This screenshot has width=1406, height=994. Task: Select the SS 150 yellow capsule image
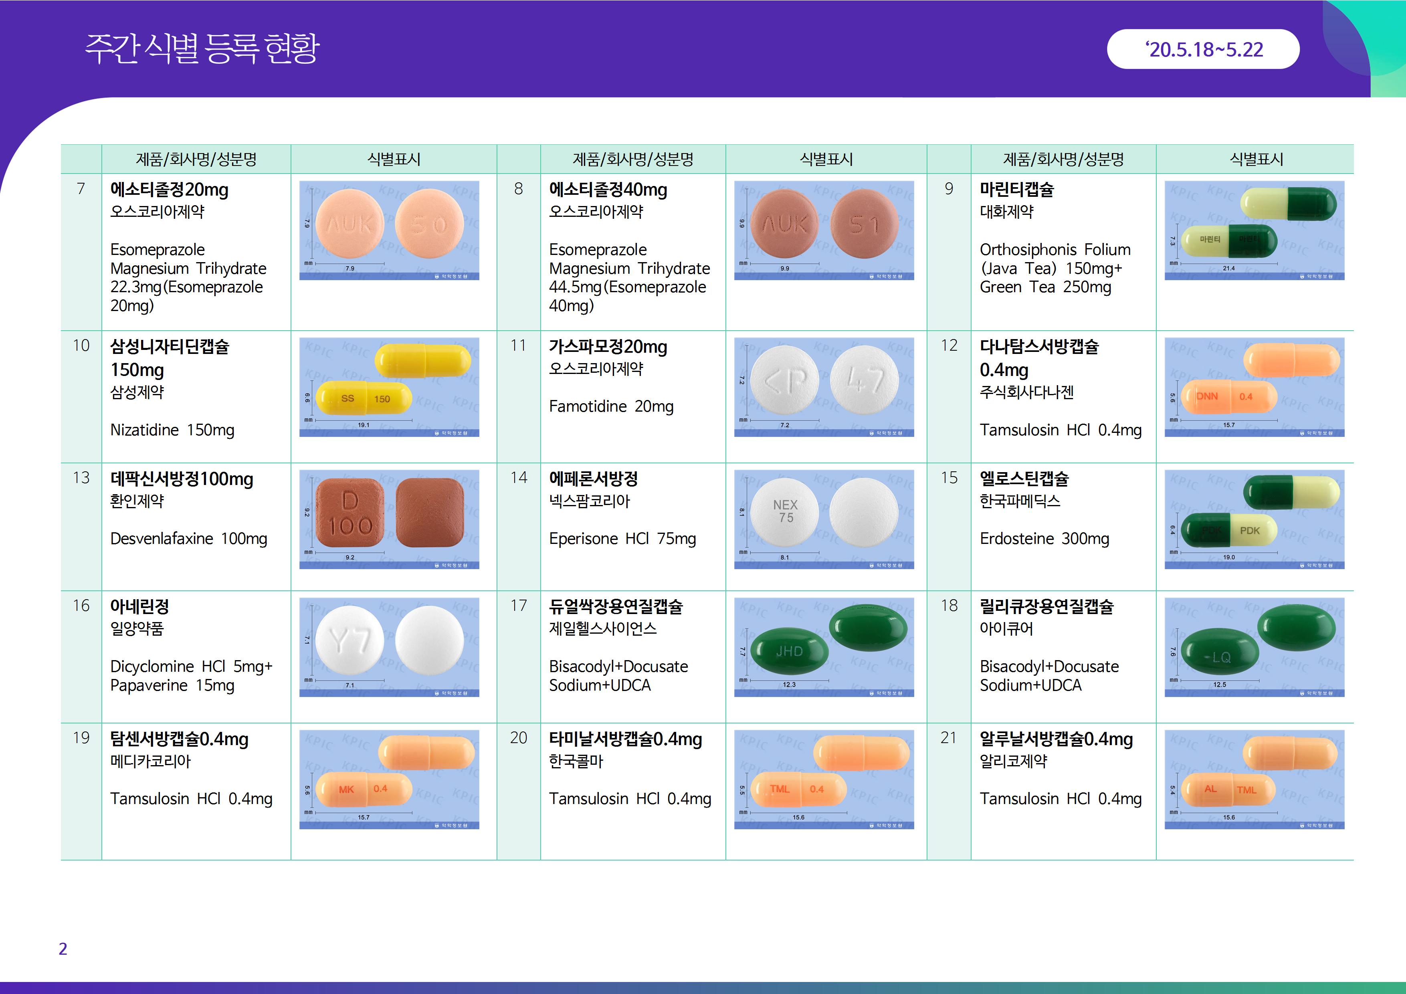[x=389, y=386]
